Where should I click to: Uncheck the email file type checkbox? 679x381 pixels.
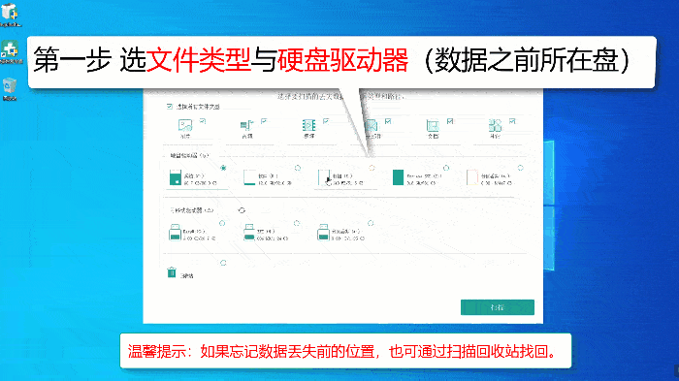[x=388, y=121]
